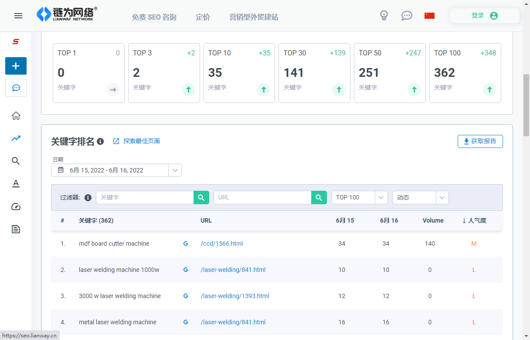Open the 探索最佳页面 link
This screenshot has height=340, width=530.
[x=137, y=141]
